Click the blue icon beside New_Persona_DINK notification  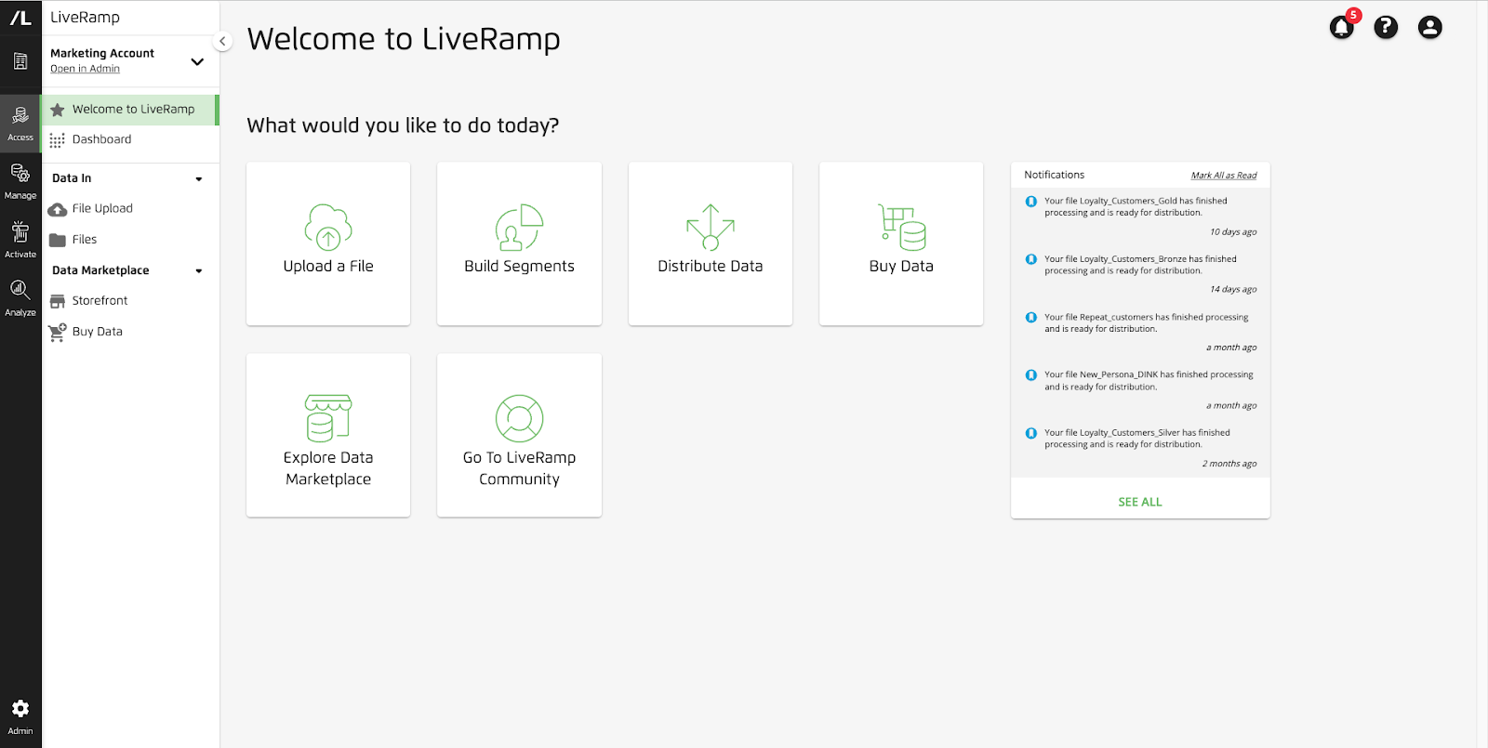[x=1030, y=375]
